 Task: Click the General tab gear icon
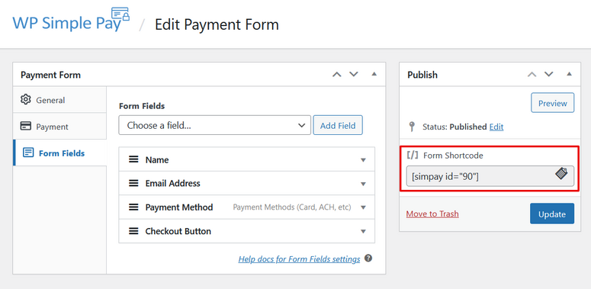tap(26, 99)
